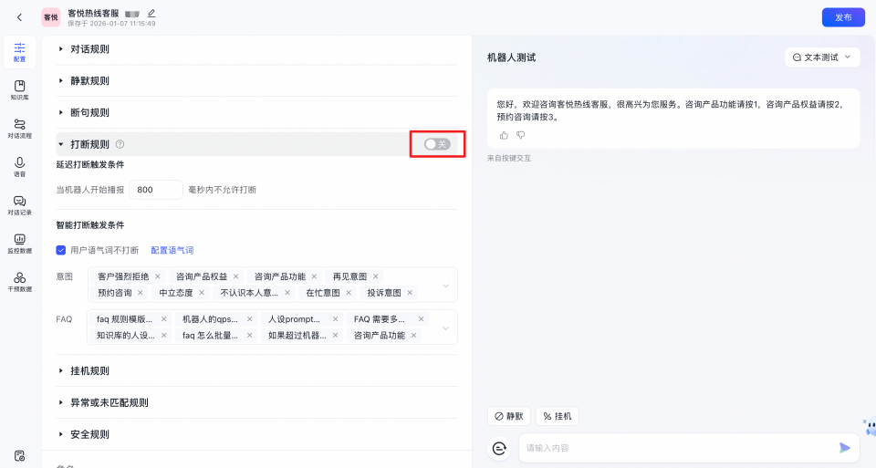
Task: Click the thumbs down icon under greeting
Action: [x=521, y=135]
